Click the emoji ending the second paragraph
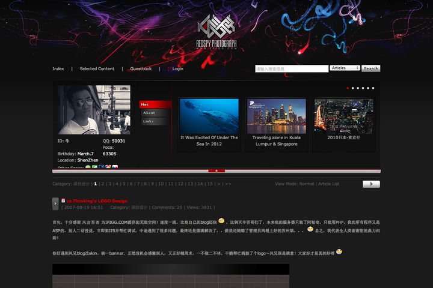This screenshot has width=433, height=288. (x=339, y=251)
